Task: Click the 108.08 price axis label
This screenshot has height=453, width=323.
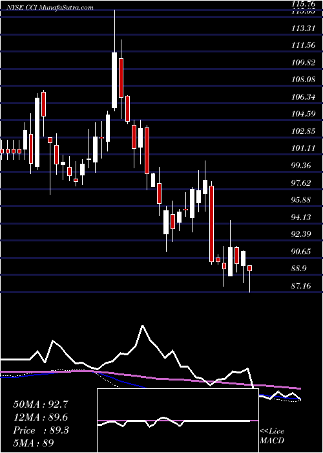Action: click(x=302, y=80)
